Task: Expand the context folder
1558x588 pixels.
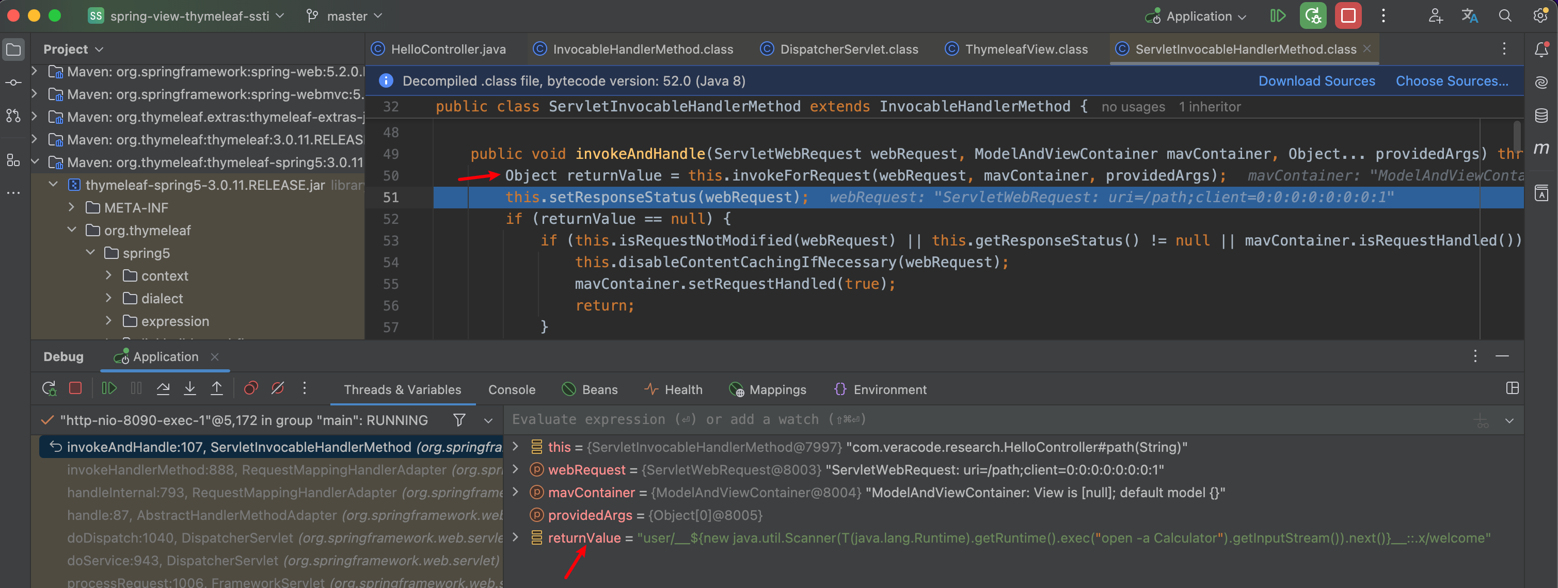Action: click(x=108, y=275)
